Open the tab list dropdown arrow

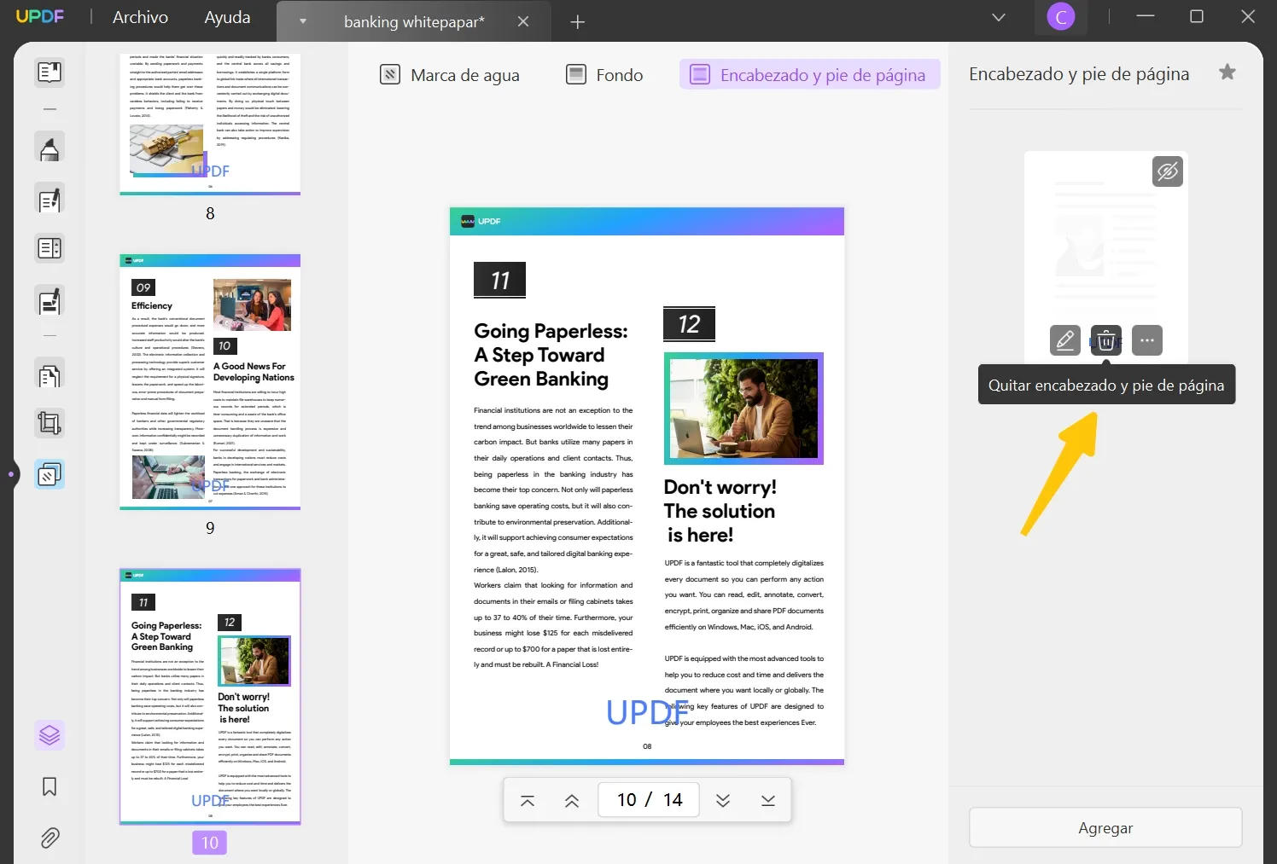click(x=302, y=21)
